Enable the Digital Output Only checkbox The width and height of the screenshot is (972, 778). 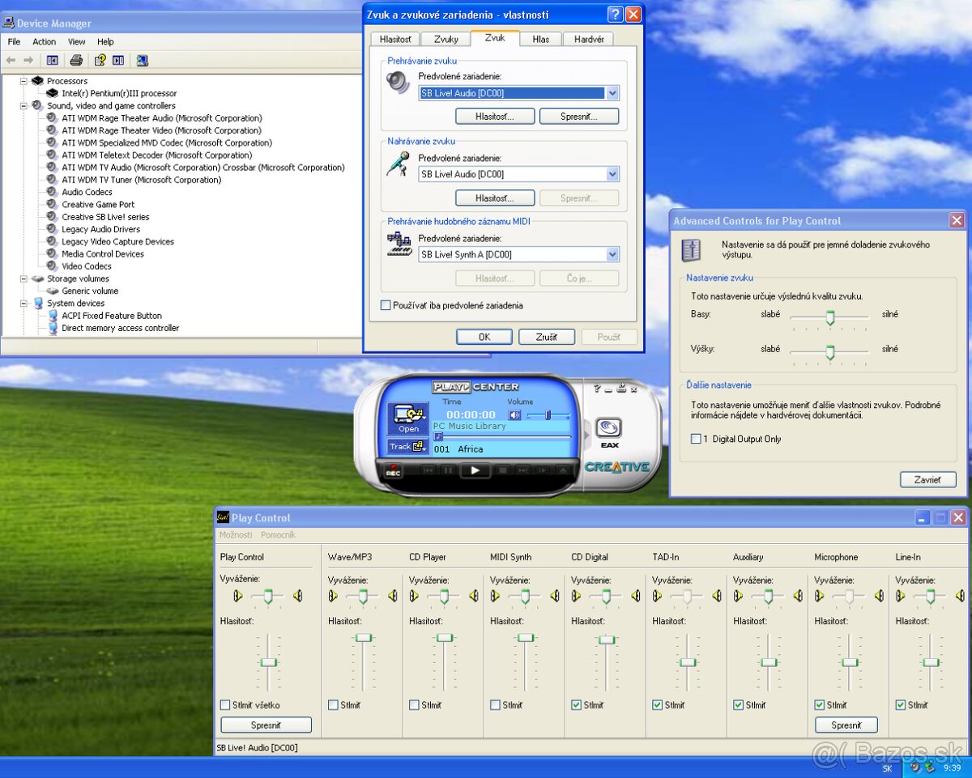click(696, 439)
